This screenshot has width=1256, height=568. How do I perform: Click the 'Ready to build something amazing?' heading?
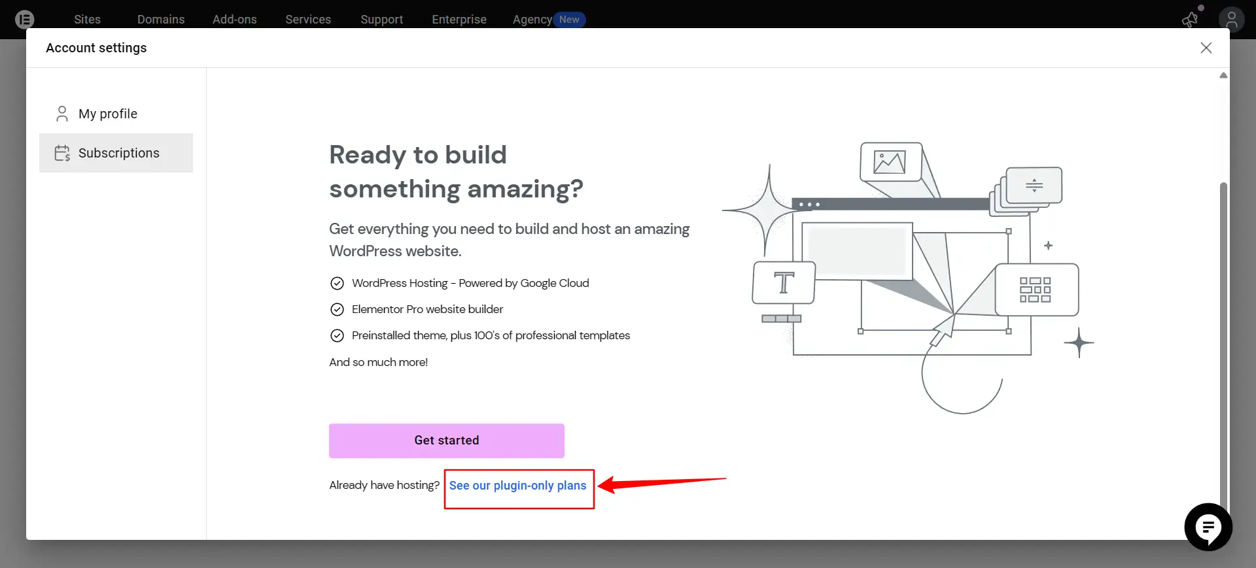[x=456, y=172]
